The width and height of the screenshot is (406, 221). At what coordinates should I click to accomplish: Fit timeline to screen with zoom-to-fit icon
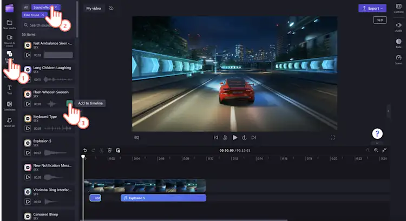(384, 150)
